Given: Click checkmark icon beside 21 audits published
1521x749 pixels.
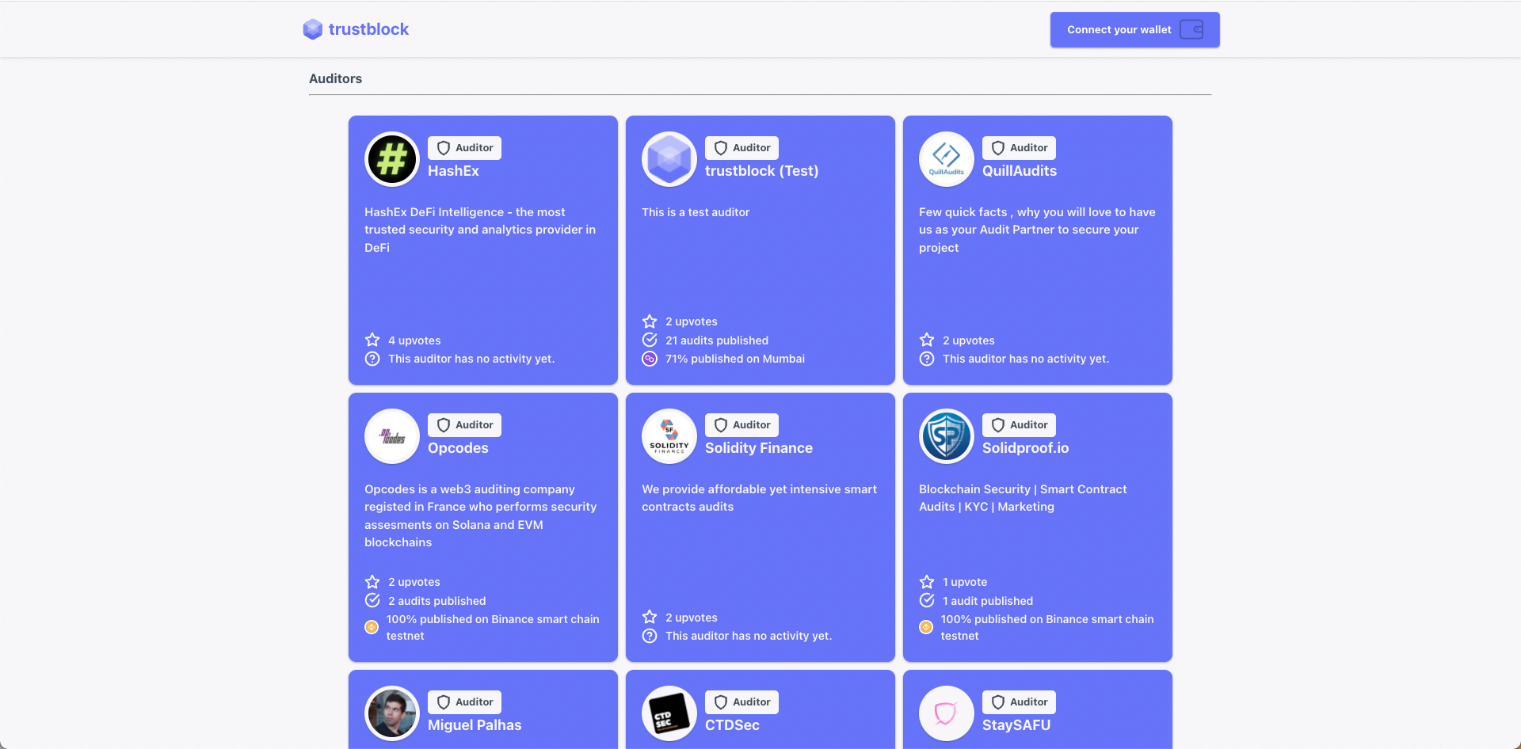Looking at the screenshot, I should tap(650, 340).
